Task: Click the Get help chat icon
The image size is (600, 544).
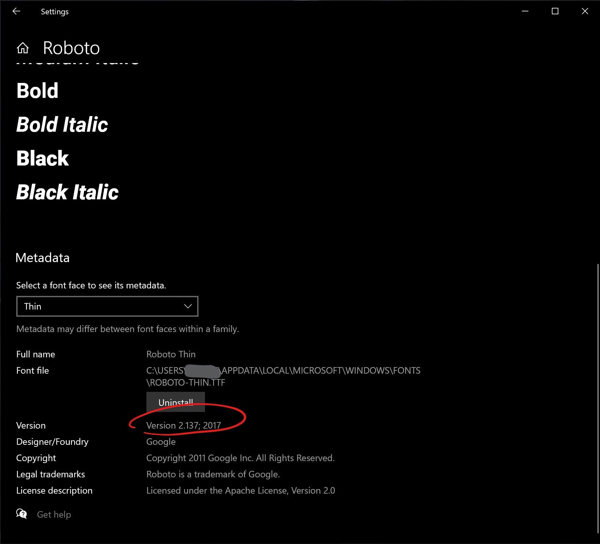Action: point(21,514)
